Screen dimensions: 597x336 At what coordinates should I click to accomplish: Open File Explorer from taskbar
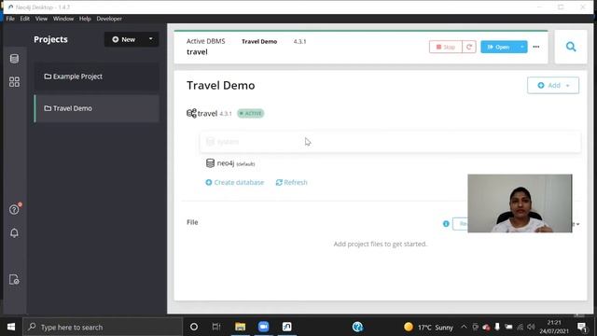[241, 327]
